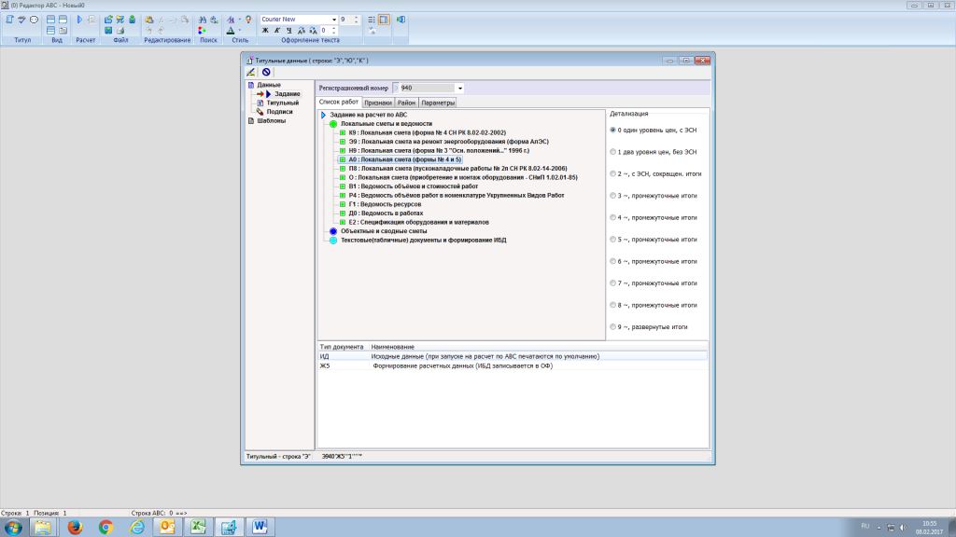This screenshot has width=956, height=537.
Task: Open the Регистрационный номер dropdown arrow
Action: coord(460,89)
